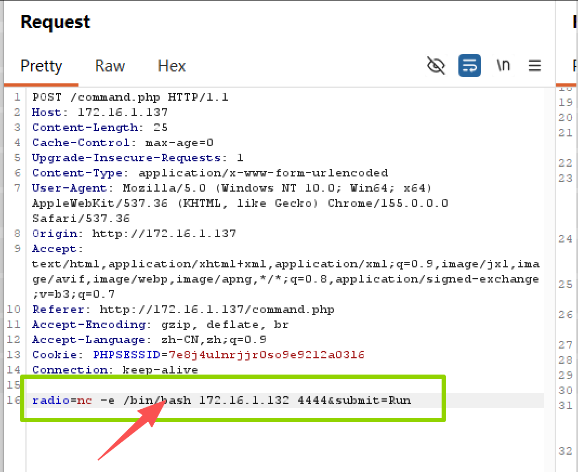Click the ;v=b3;q=0.7 text
Image resolution: width=578 pixels, height=472 pixels.
[x=74, y=294]
